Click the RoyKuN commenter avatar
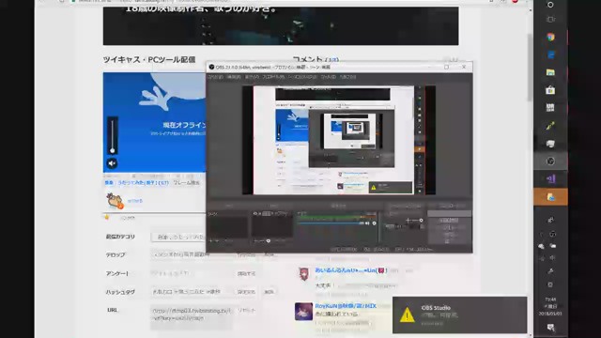The width and height of the screenshot is (601, 338). 303,311
